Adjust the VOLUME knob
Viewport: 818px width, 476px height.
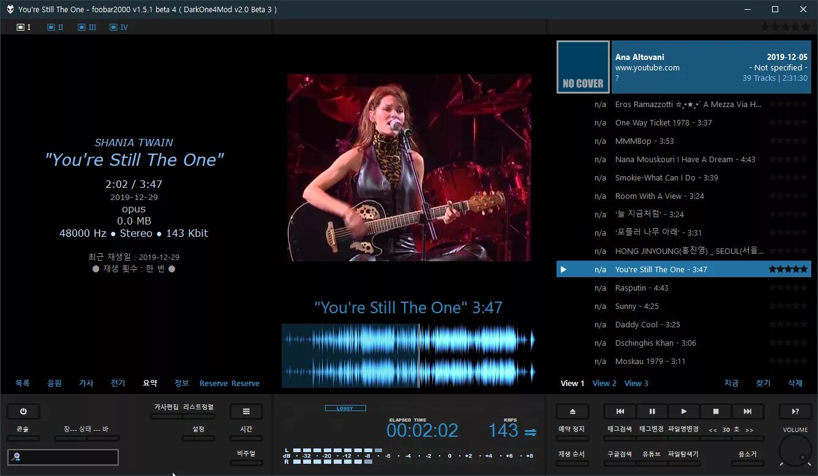click(795, 451)
